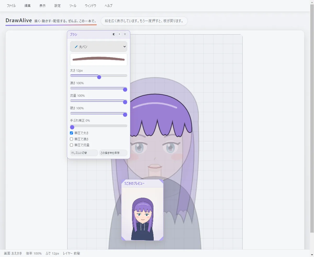314x257 pixels.
Task: Open the ウィンドウ menu
Action: click(91, 5)
